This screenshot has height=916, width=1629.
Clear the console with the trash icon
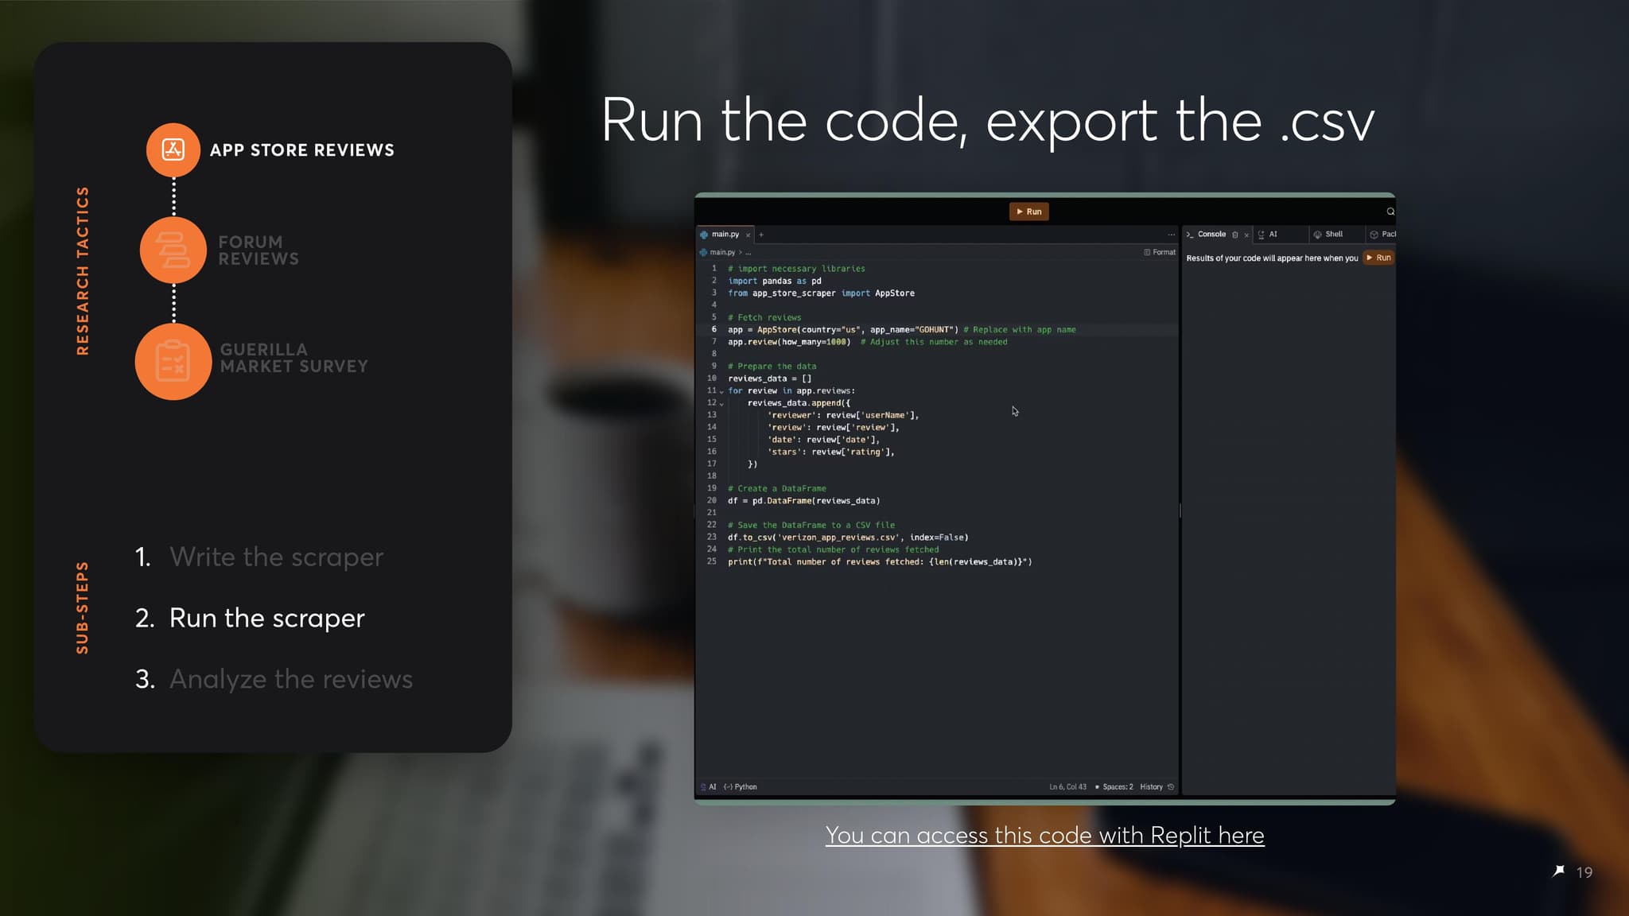(x=1234, y=235)
